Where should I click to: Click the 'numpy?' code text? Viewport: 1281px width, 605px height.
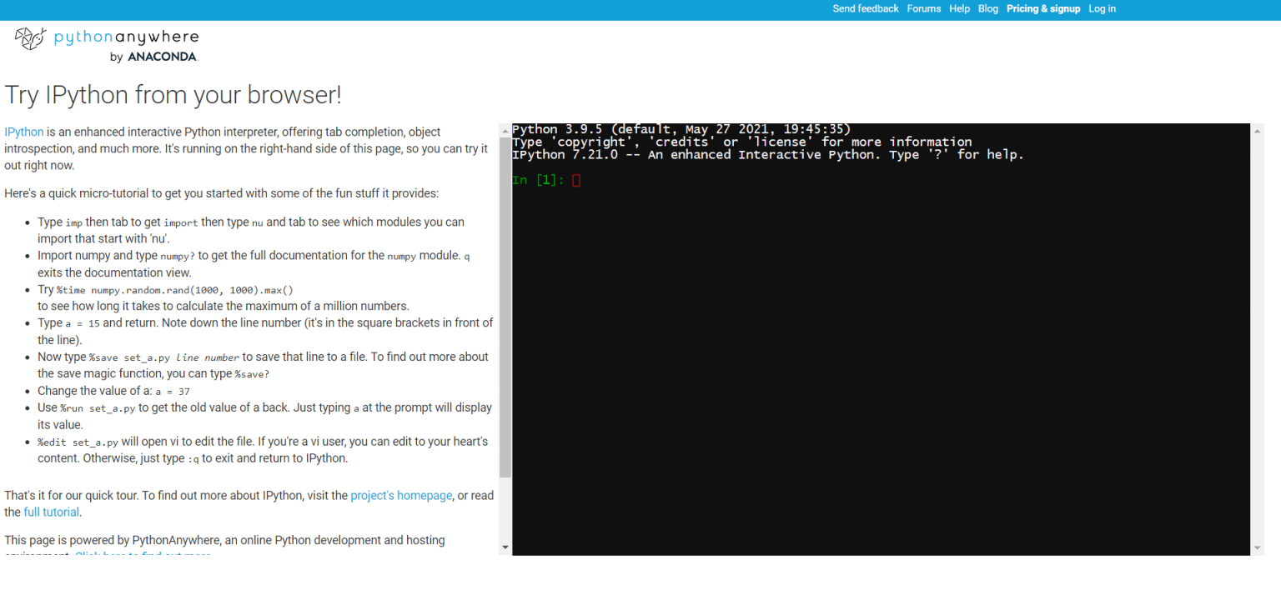pyautogui.click(x=178, y=257)
